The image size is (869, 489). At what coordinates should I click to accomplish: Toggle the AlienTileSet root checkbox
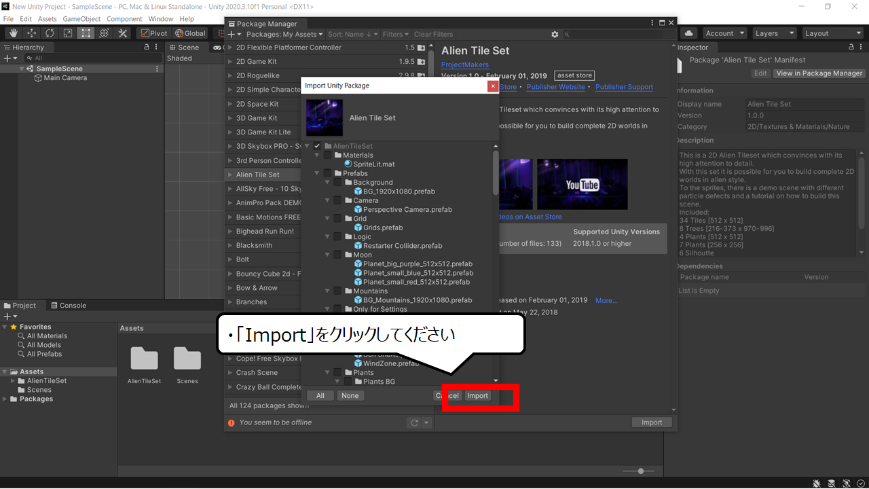(317, 146)
